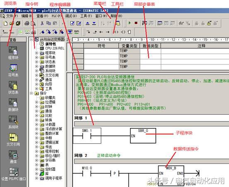Toggle POU comments display button
The width and height of the screenshot is (229, 187).
[20, 32]
